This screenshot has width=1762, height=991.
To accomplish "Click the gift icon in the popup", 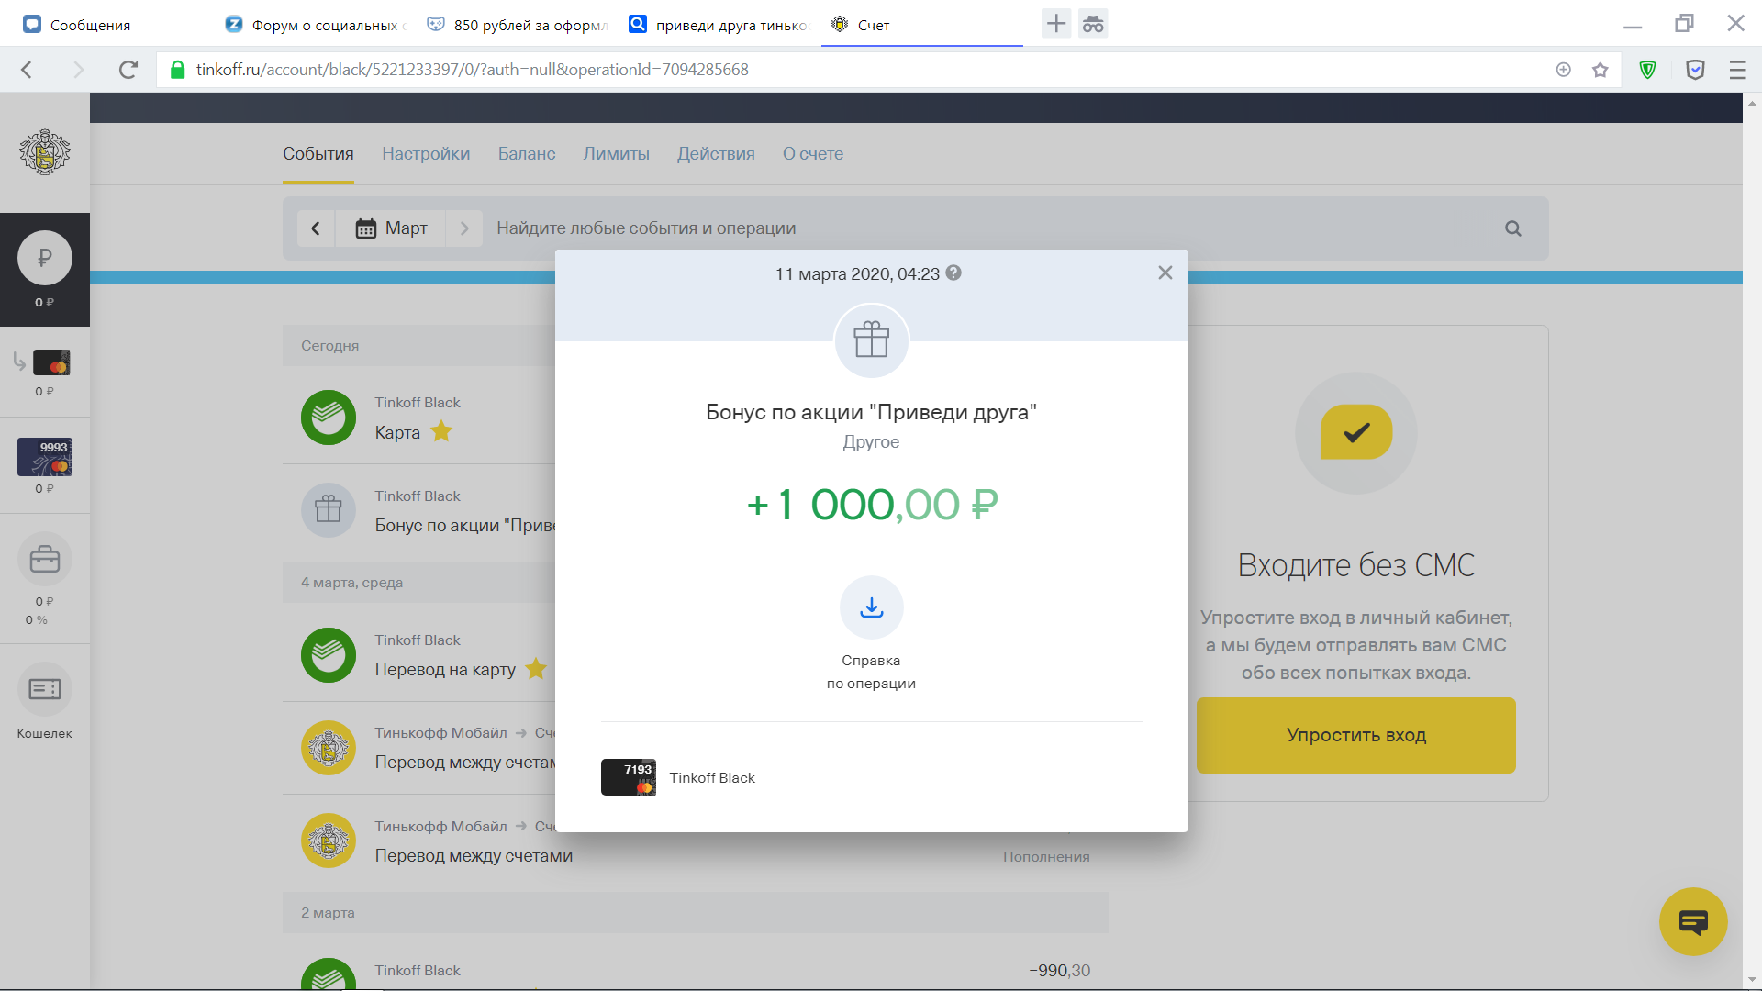I will [871, 340].
